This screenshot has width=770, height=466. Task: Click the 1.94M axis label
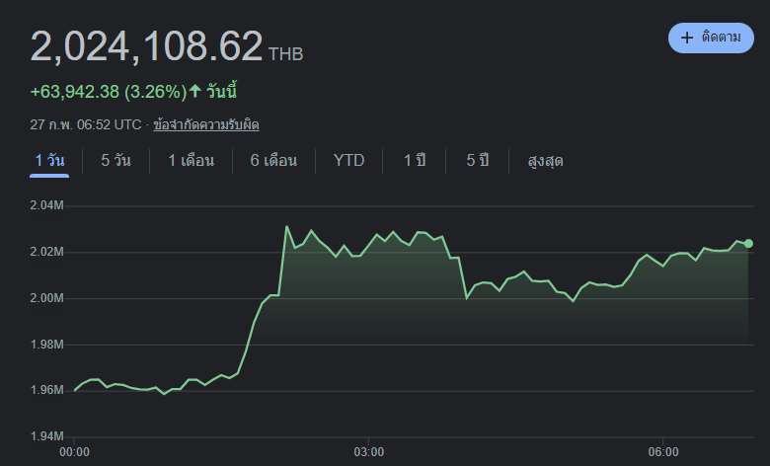click(x=46, y=436)
